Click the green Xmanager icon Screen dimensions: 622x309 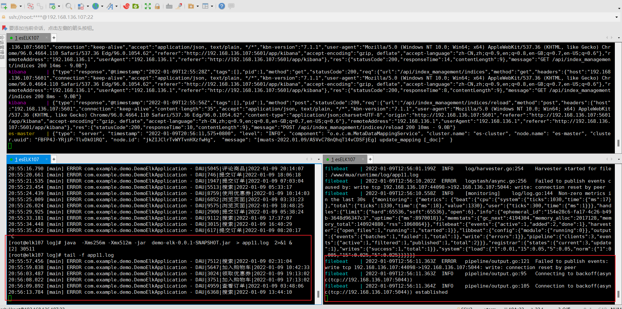(136, 6)
